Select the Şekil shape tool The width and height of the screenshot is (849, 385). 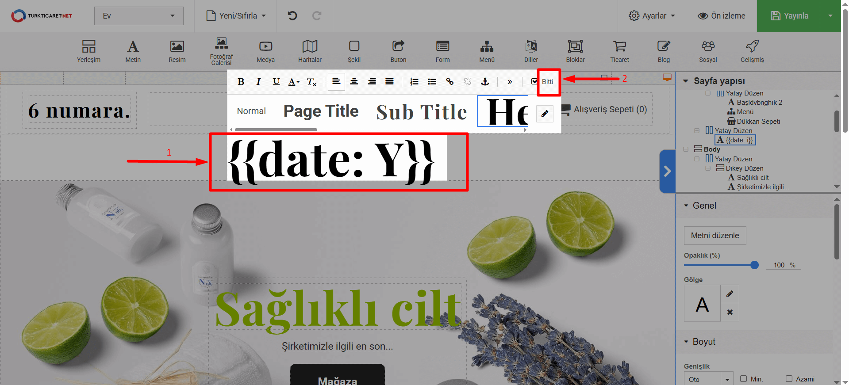pyautogui.click(x=354, y=51)
